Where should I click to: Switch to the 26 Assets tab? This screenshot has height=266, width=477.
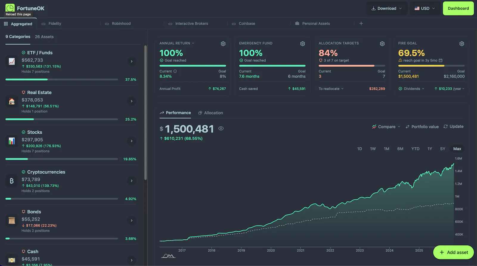[44, 37]
